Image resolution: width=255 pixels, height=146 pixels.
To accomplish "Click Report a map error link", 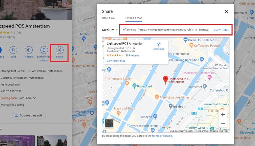I will pyautogui.click(x=219, y=131).
